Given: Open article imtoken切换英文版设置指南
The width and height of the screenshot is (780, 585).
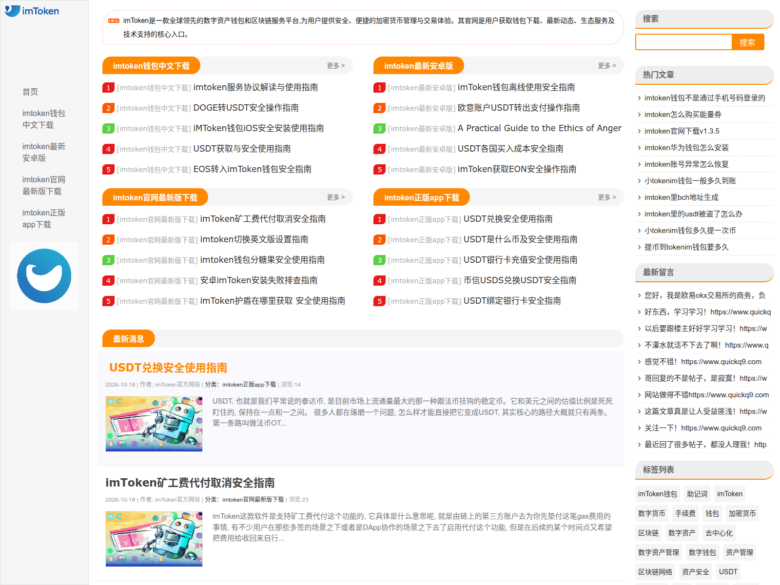Looking at the screenshot, I should coord(254,239).
